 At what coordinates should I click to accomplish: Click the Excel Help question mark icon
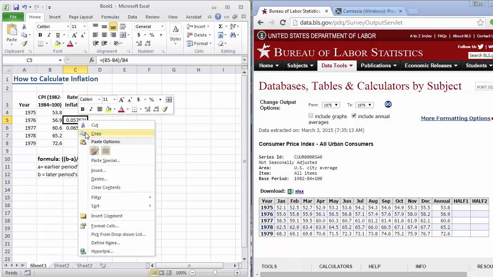pyautogui.click(x=218, y=17)
